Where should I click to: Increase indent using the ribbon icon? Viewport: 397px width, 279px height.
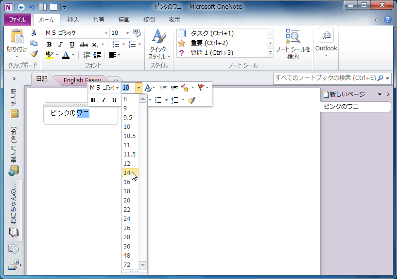coord(98,55)
